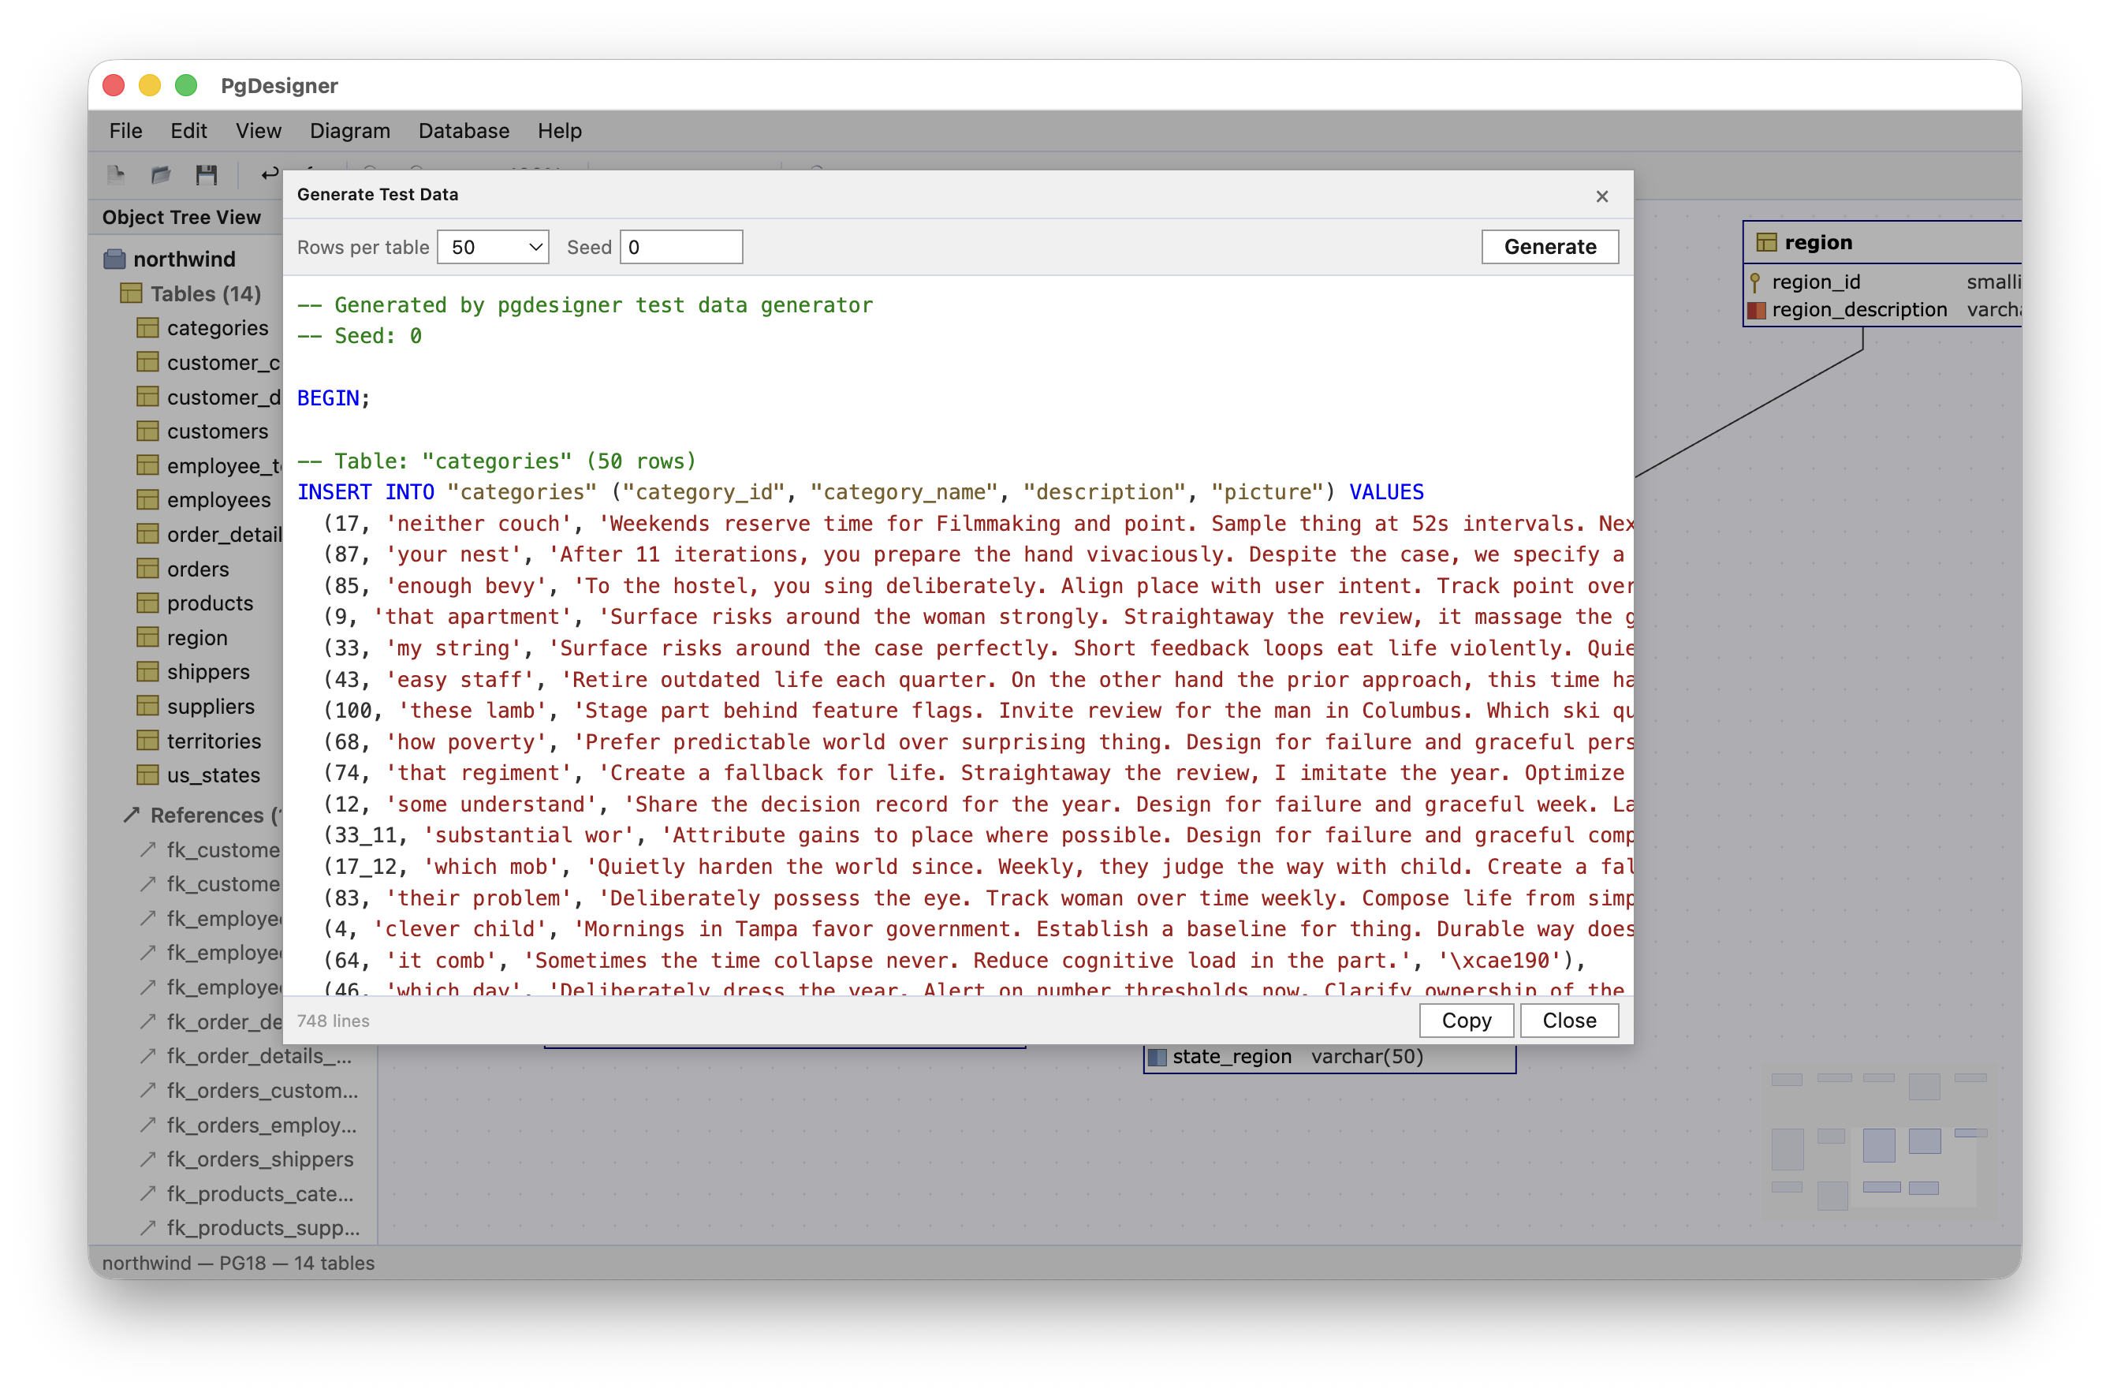Select the northwind database icon
The image size is (2110, 1396).
point(114,258)
